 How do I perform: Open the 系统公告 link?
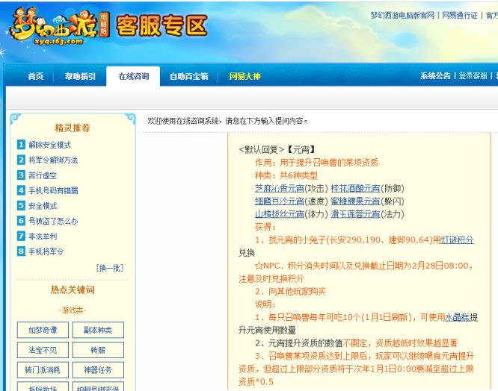tap(435, 75)
